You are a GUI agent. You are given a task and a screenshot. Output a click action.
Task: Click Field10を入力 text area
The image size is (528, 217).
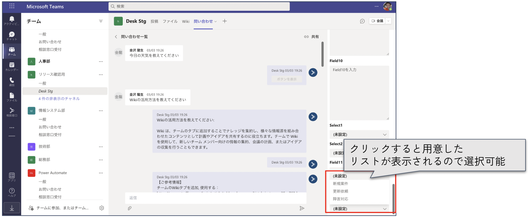359,93
